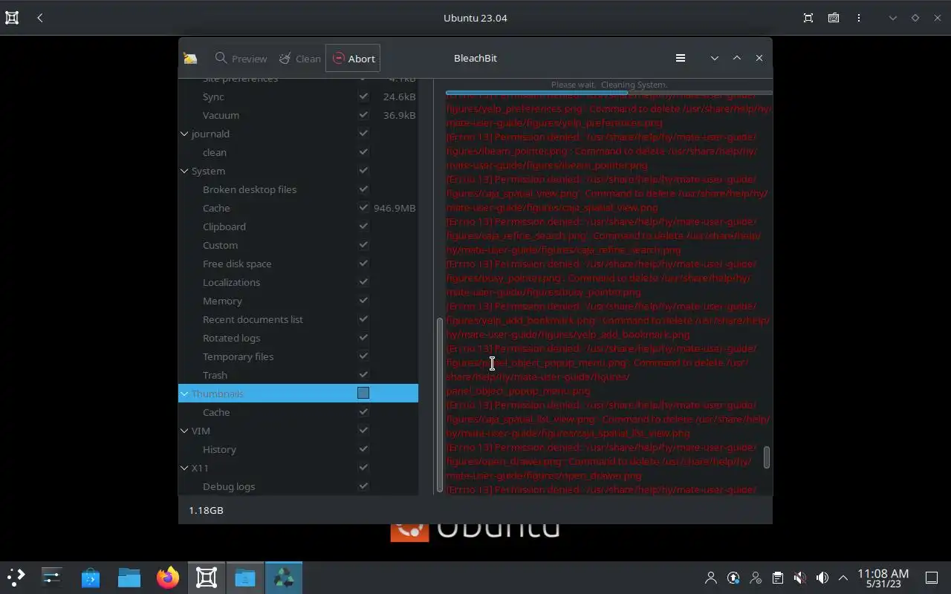Launch Firefox from the taskbar
The image size is (951, 594).
pos(168,577)
